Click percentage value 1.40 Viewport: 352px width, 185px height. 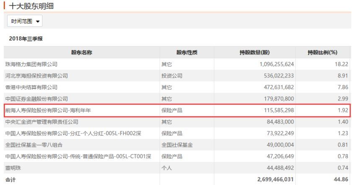[343, 122]
